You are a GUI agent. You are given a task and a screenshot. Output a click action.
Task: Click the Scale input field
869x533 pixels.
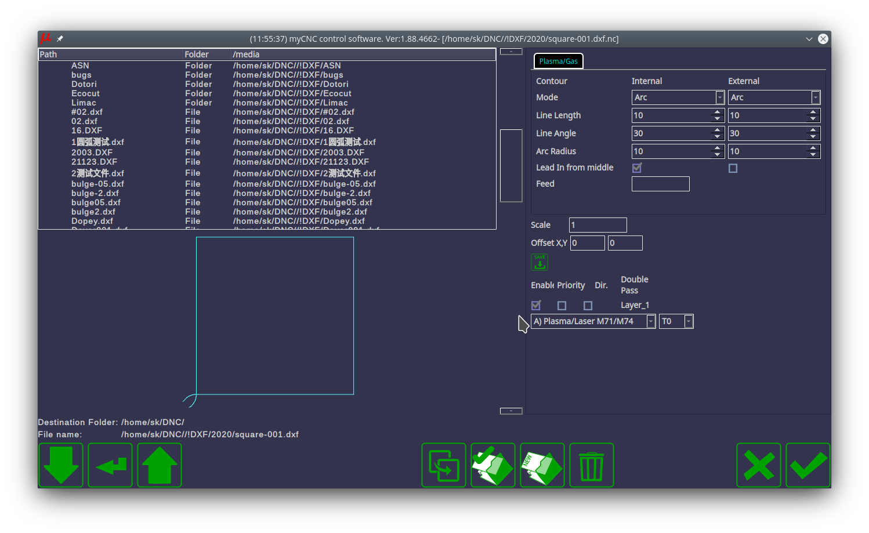click(x=598, y=225)
